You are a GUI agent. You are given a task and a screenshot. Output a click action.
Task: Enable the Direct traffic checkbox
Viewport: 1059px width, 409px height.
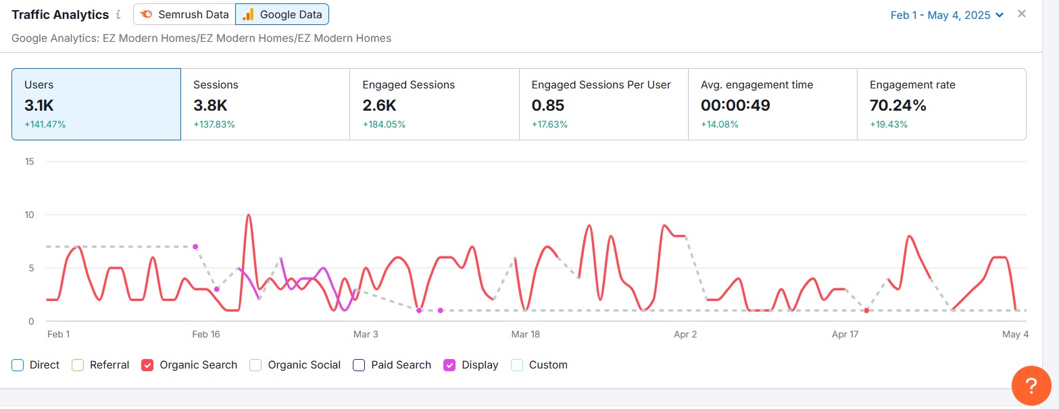pos(18,365)
